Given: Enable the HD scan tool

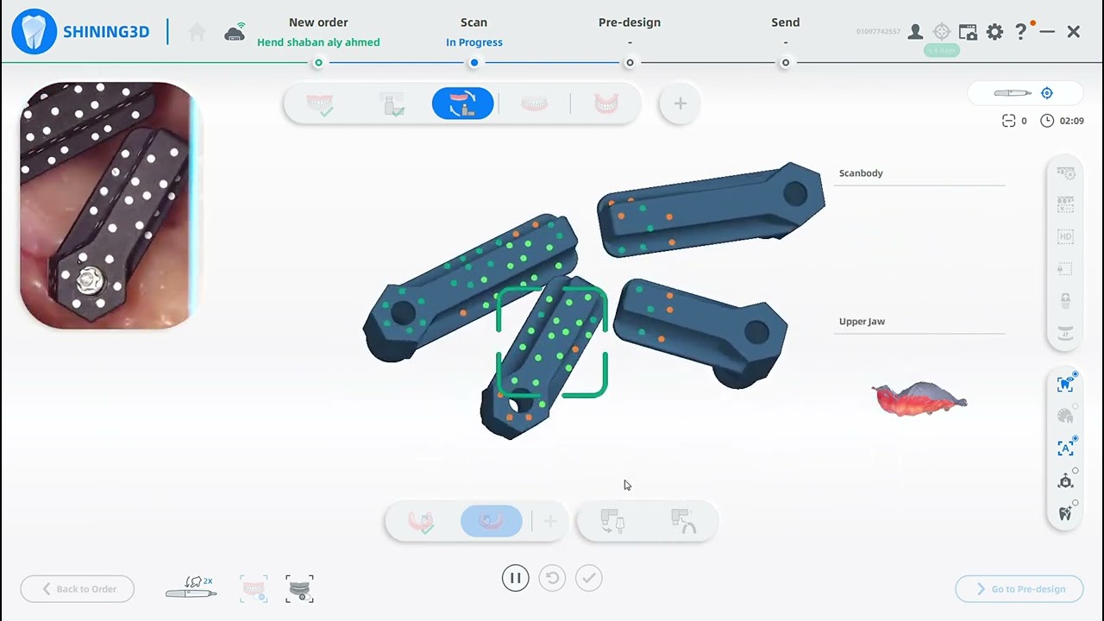Looking at the screenshot, I should (x=1065, y=236).
